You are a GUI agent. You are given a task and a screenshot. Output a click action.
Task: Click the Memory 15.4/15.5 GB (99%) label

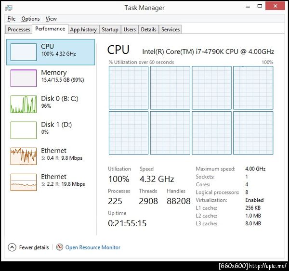coord(63,80)
